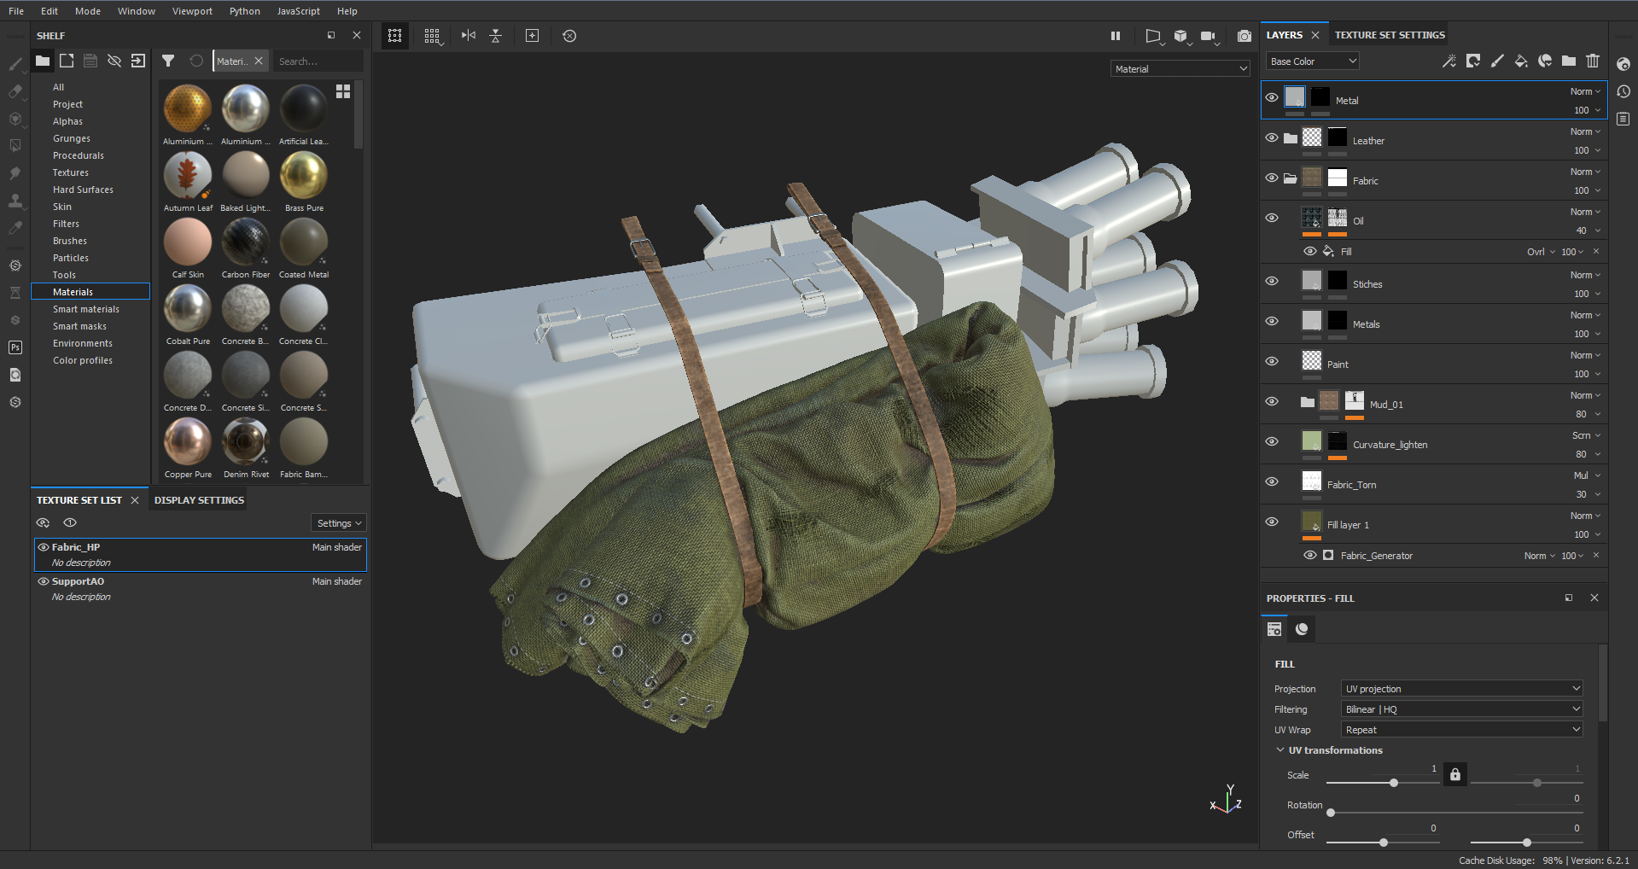Click the shelf filter funnel icon
This screenshot has width=1638, height=869.
[x=168, y=61]
